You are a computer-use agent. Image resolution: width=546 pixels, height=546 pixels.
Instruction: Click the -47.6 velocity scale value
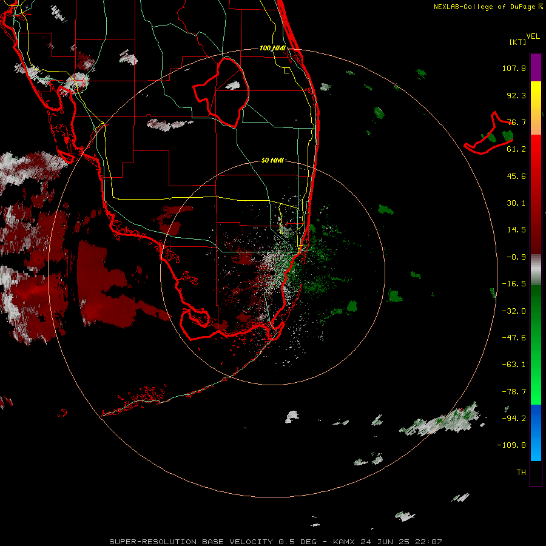[514, 338]
